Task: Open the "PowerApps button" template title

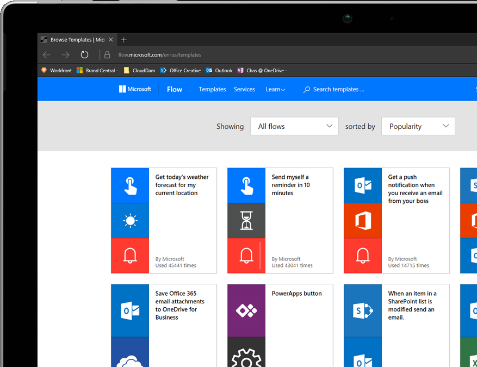Action: 296,294
